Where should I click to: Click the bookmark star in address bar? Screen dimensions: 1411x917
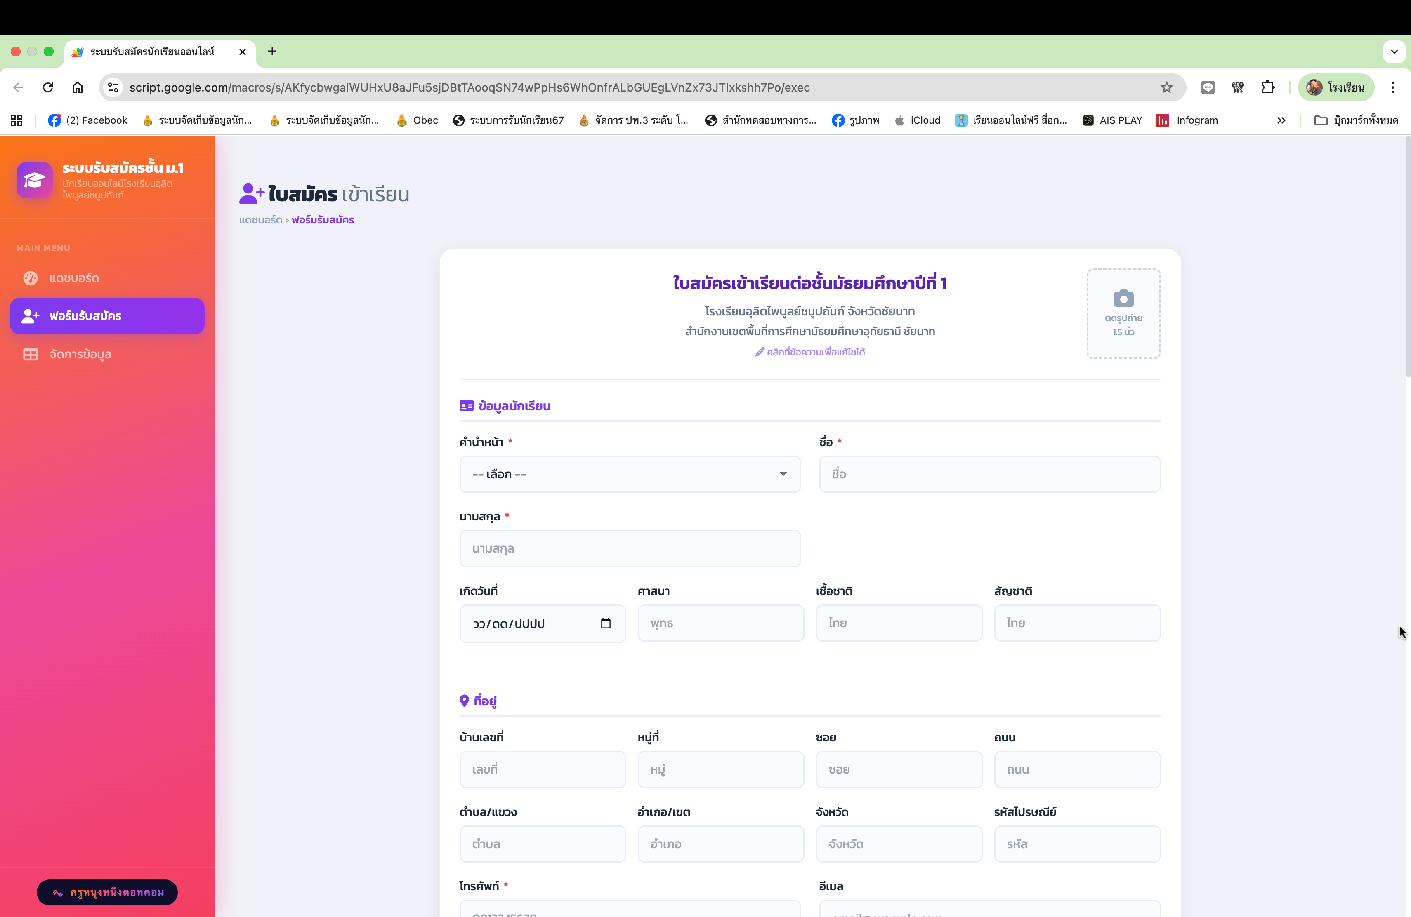(1166, 88)
